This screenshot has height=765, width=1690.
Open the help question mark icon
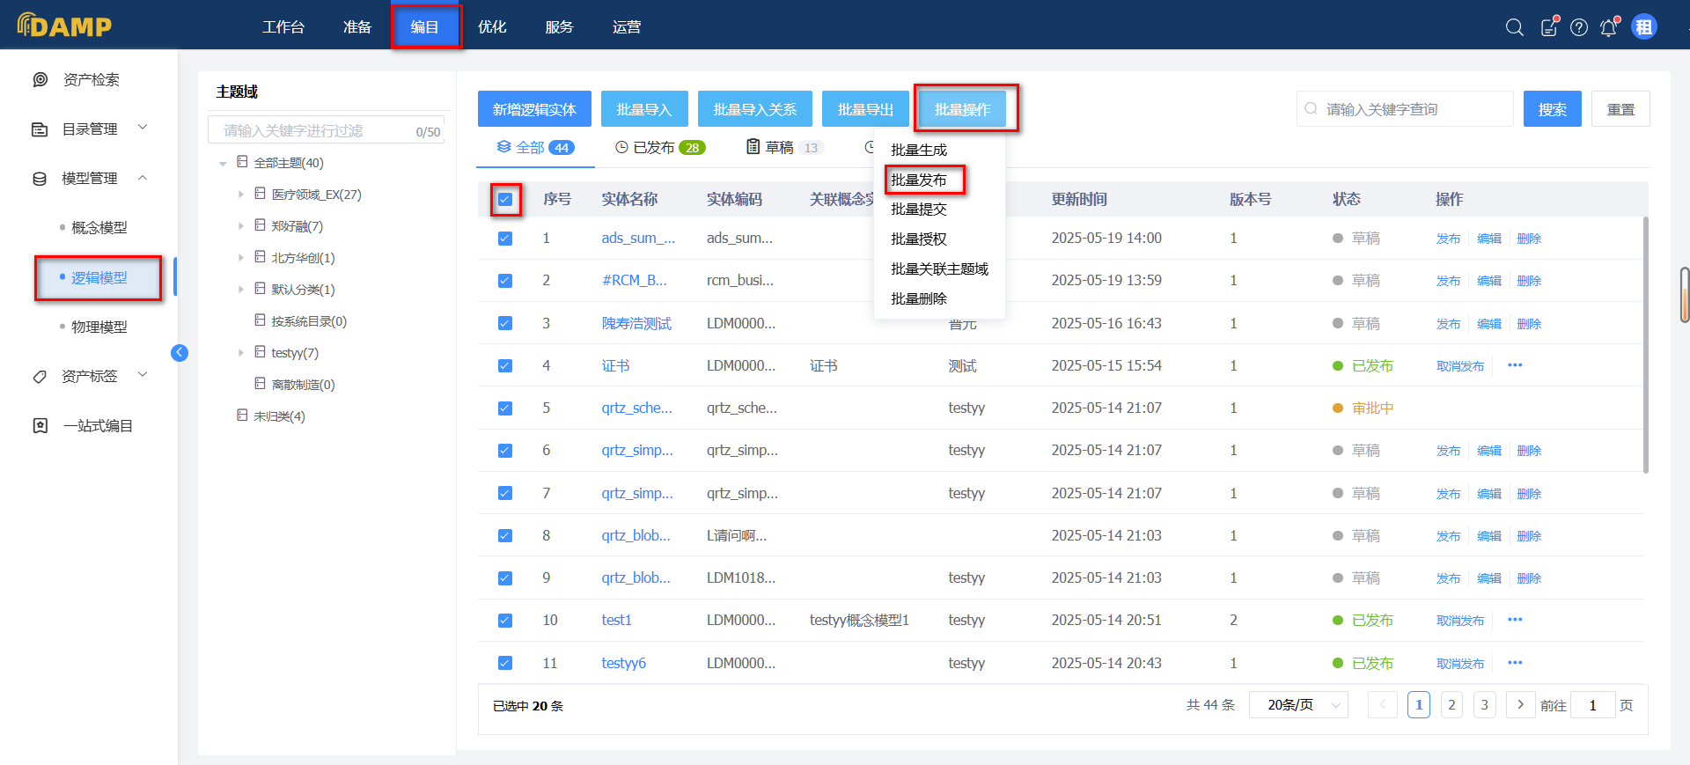pyautogui.click(x=1579, y=27)
